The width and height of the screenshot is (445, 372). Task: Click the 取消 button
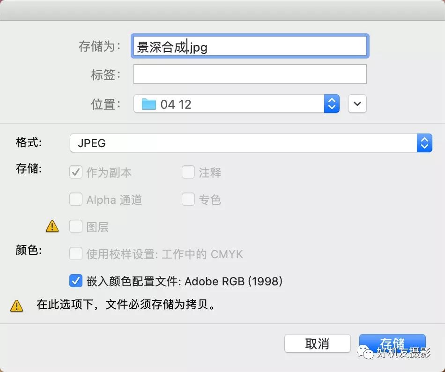(317, 343)
